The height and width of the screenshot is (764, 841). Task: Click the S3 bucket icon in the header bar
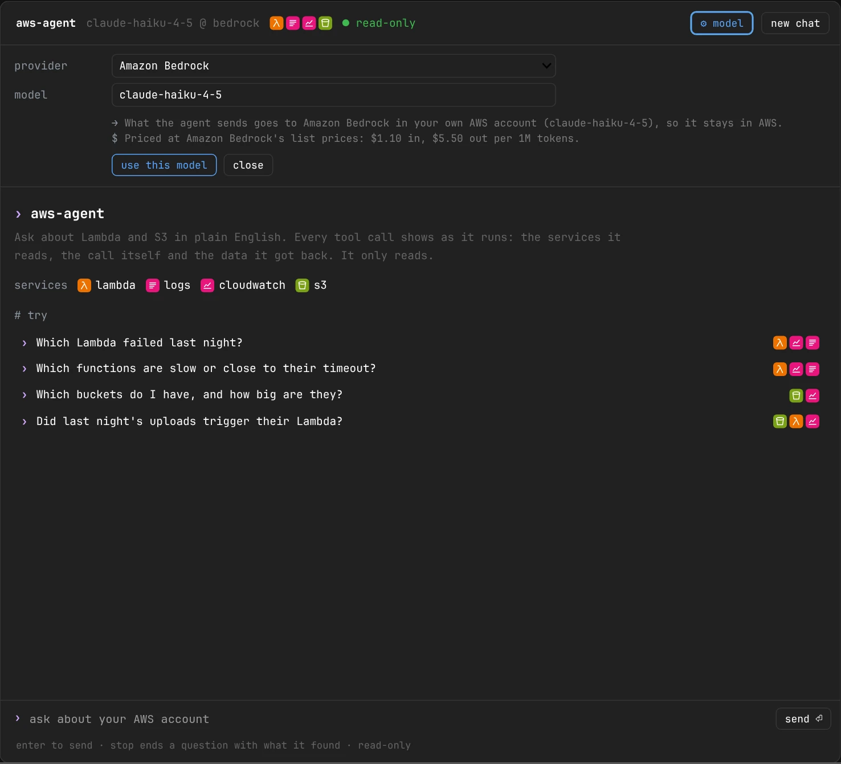[x=325, y=23]
